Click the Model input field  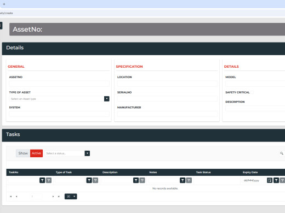[255, 84]
